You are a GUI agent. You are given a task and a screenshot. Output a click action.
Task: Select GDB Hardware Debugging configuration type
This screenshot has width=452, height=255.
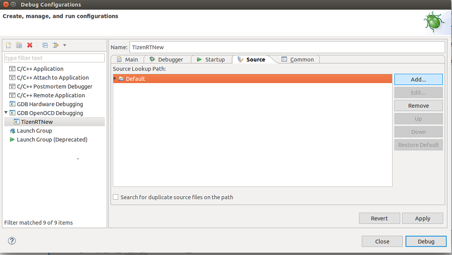point(50,104)
